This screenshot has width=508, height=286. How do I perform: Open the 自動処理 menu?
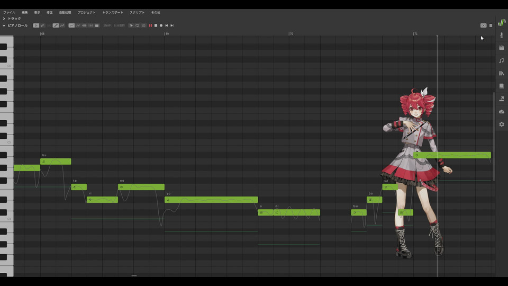pyautogui.click(x=65, y=12)
